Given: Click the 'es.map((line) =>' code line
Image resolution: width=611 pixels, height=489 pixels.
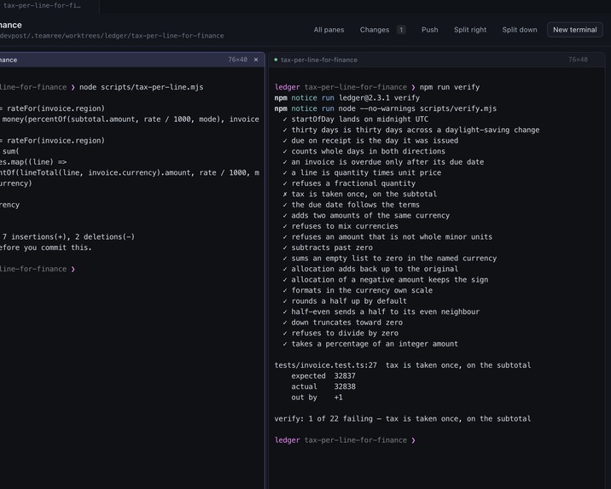Looking at the screenshot, I should pyautogui.click(x=33, y=162).
